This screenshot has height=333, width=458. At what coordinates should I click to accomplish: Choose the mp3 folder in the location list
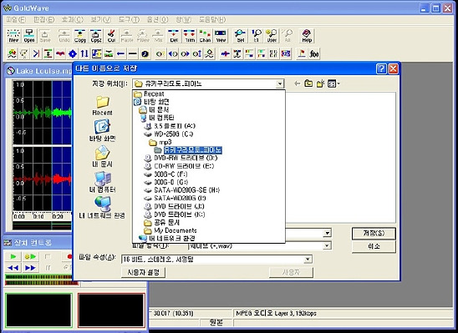pos(160,143)
